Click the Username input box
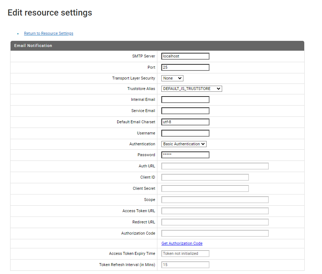 (x=185, y=133)
